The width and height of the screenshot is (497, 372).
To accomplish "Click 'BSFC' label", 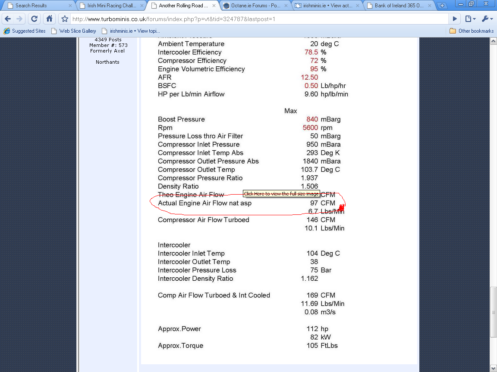I will pyautogui.click(x=167, y=86).
